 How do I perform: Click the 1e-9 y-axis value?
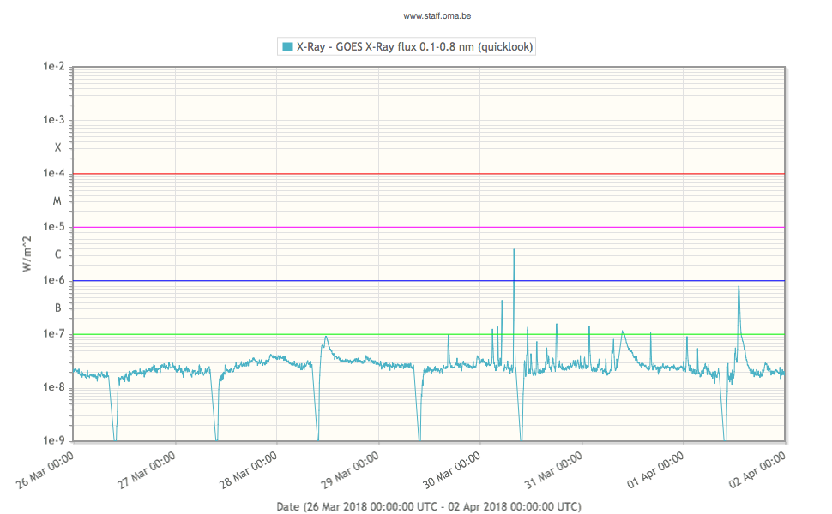[x=53, y=440]
